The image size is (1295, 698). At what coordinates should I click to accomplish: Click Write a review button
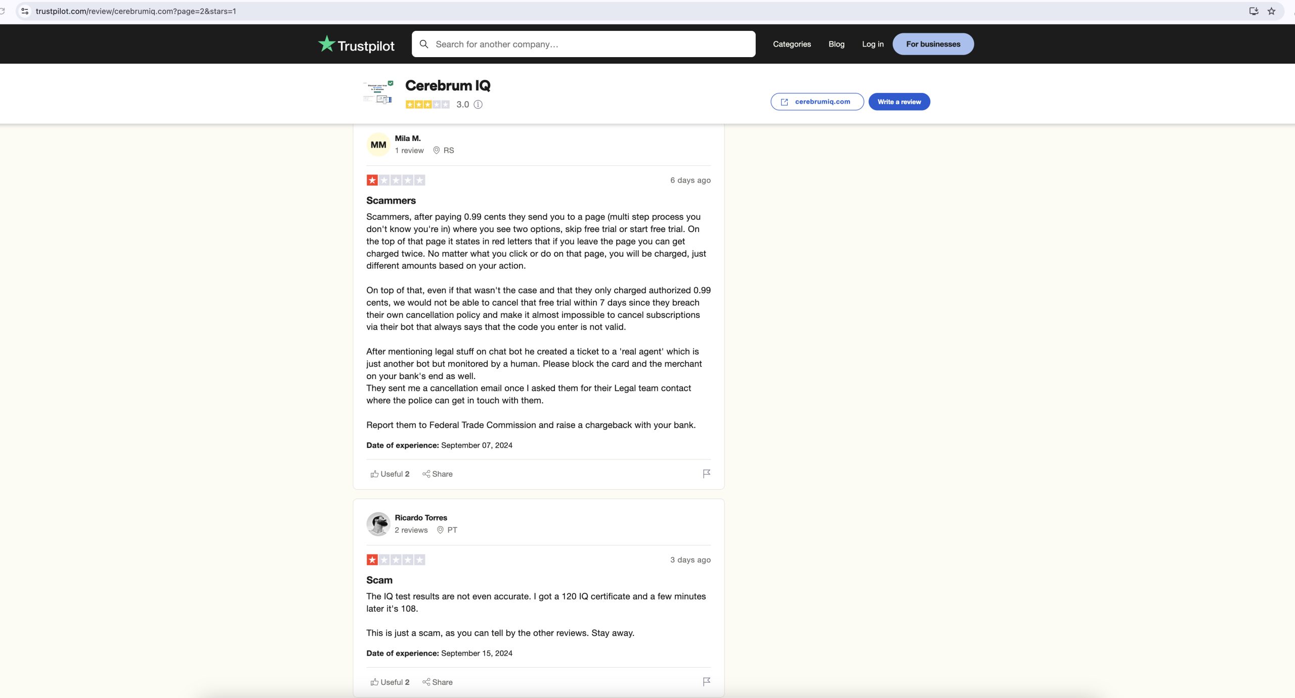(x=899, y=102)
